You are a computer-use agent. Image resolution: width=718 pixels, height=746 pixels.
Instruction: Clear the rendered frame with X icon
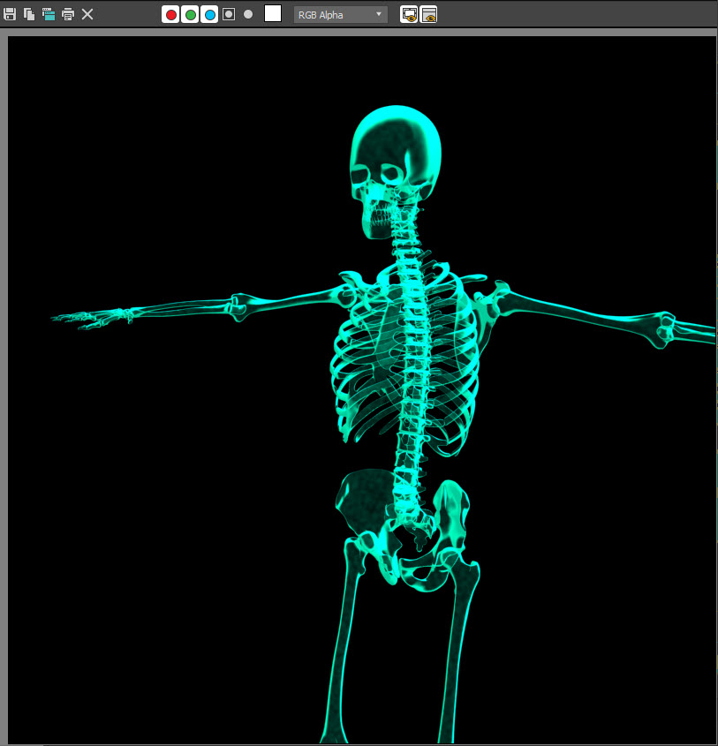coord(87,14)
